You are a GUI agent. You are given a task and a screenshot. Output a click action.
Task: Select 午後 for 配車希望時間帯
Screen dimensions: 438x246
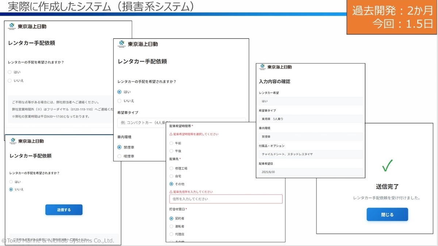coord(171,151)
